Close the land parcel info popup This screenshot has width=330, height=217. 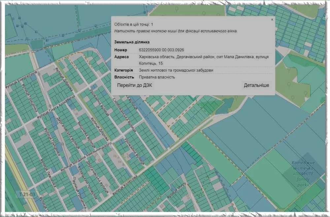tap(272, 20)
